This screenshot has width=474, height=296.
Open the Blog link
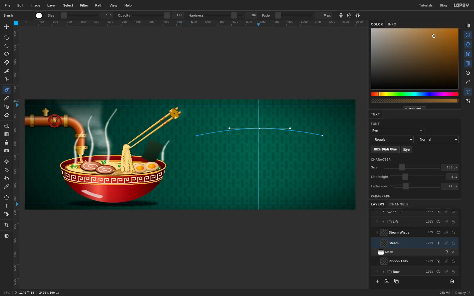(443, 5)
